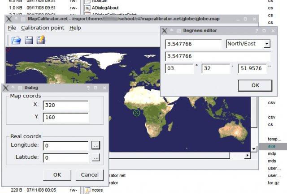Click the Open map folder icon
Screen dimensions: 287x194
pos(16,40)
